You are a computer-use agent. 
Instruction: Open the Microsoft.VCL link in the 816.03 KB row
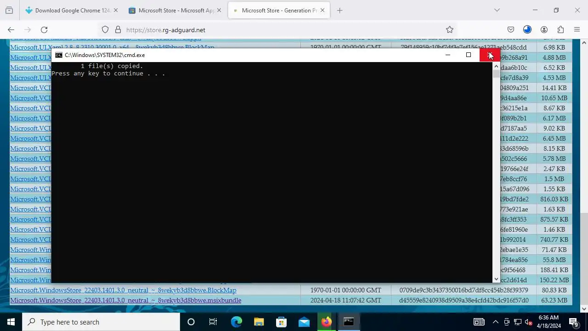[31, 199]
